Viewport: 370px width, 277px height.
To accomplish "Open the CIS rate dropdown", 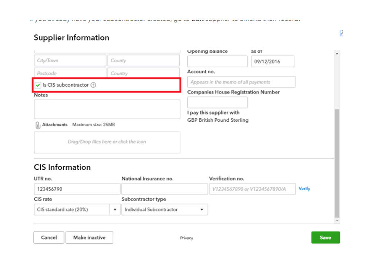I will point(114,210).
